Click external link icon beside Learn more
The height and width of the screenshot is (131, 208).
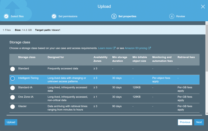tap(114, 48)
